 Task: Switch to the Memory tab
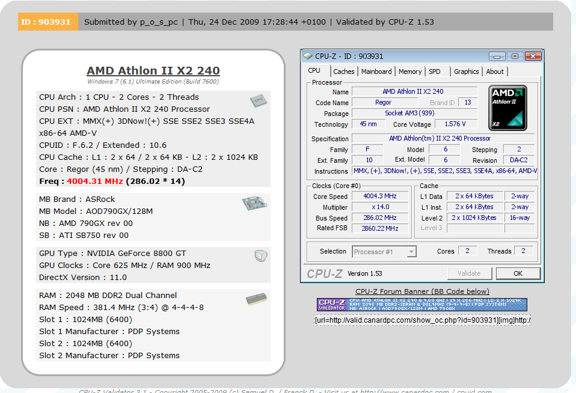point(409,71)
